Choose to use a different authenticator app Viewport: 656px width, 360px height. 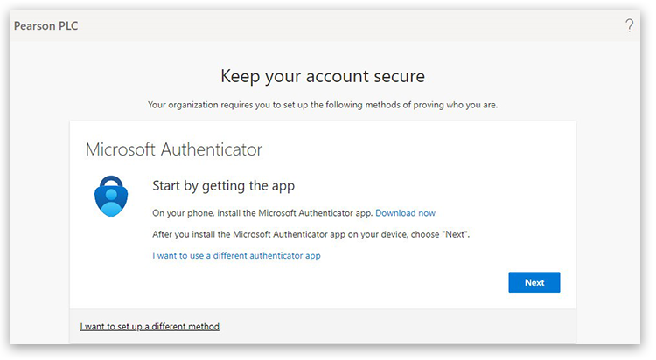[236, 256]
